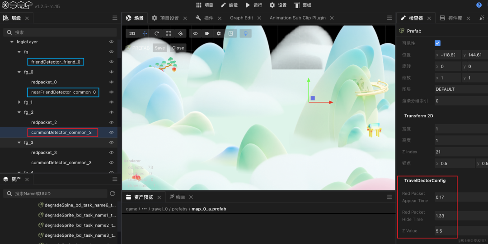Viewport: 488px width, 244px height.
Task: Open the 资产 panel hamburger menu
Action: (x=115, y=179)
